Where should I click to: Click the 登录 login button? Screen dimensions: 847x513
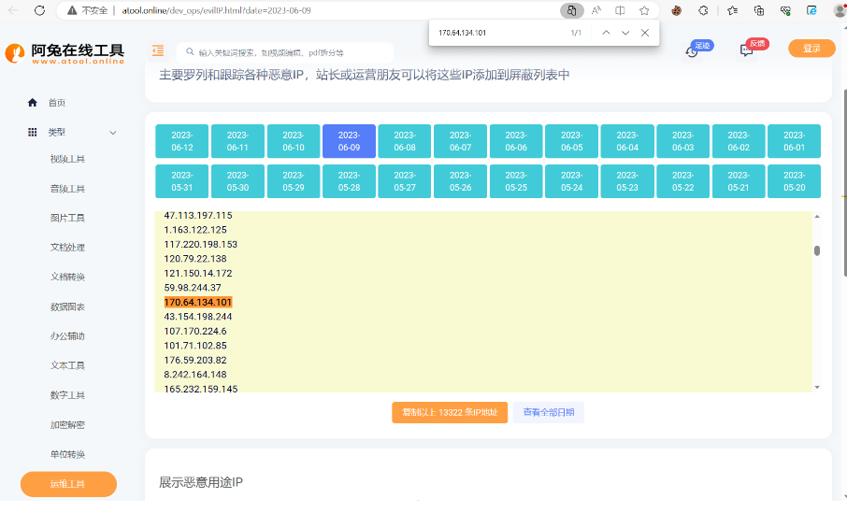point(811,49)
